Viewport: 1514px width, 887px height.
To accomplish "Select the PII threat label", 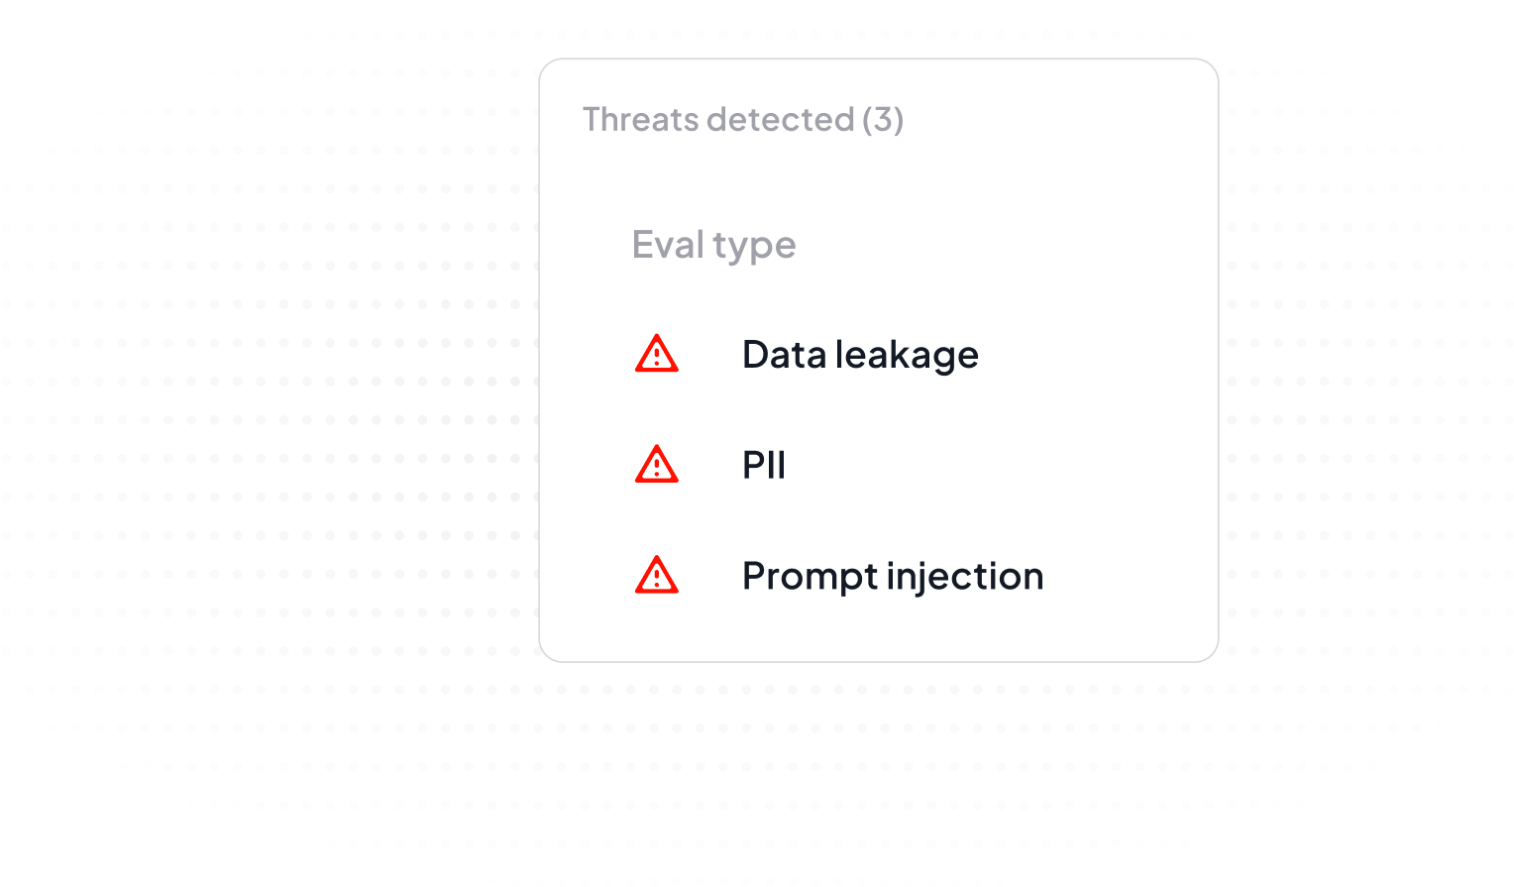I will point(763,465).
